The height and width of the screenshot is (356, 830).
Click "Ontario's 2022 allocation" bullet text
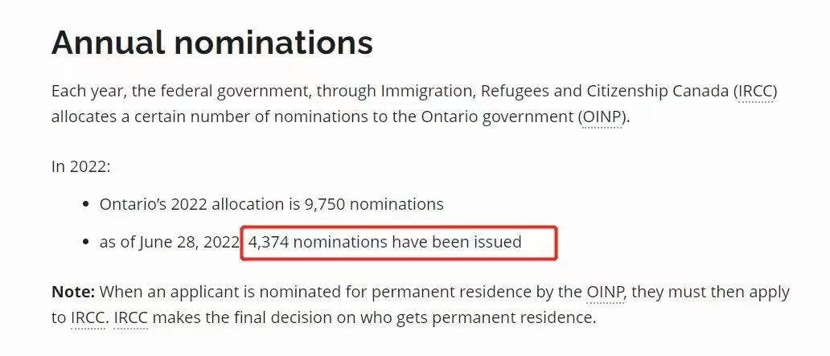(x=199, y=204)
